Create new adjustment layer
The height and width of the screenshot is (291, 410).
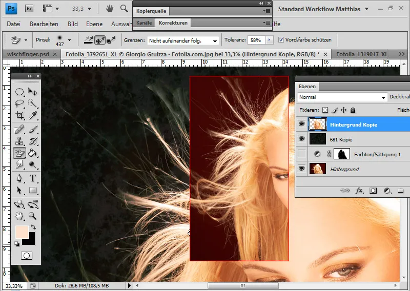coord(387,191)
